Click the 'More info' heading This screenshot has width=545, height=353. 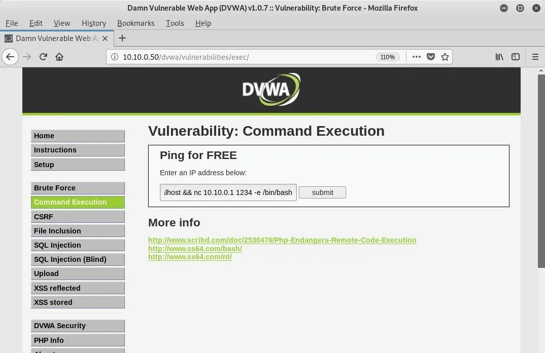point(174,223)
